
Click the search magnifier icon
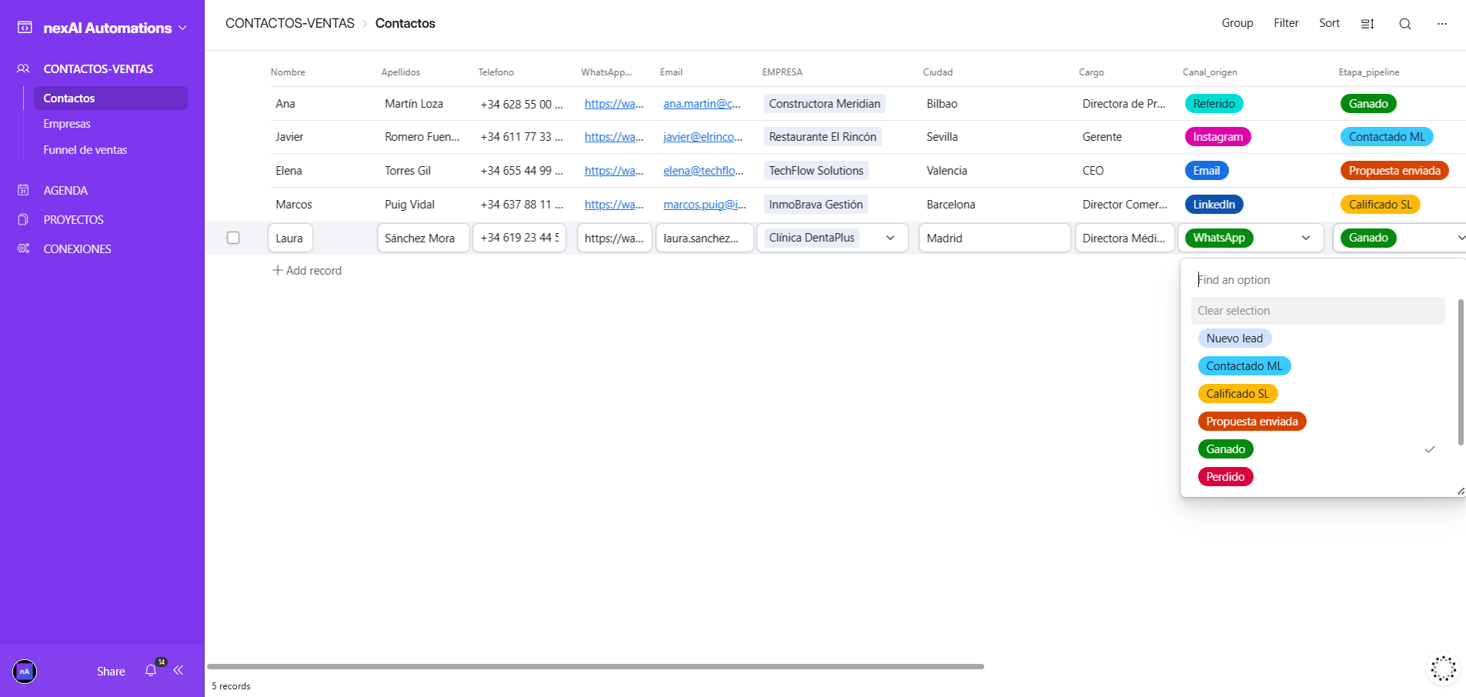pyautogui.click(x=1405, y=24)
